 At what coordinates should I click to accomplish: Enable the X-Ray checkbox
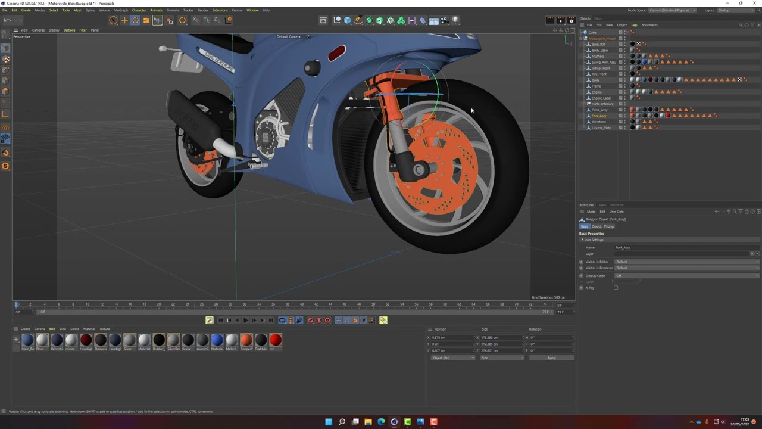(x=616, y=288)
